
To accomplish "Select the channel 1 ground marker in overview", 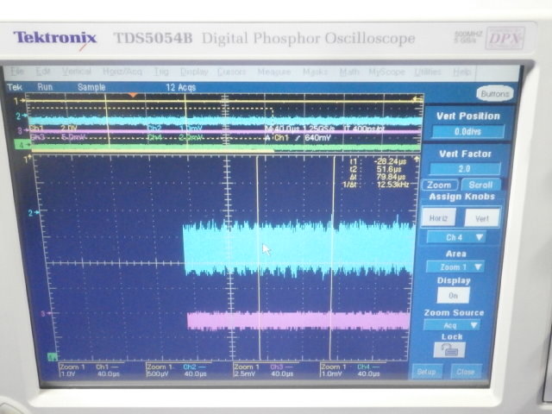I will point(19,101).
